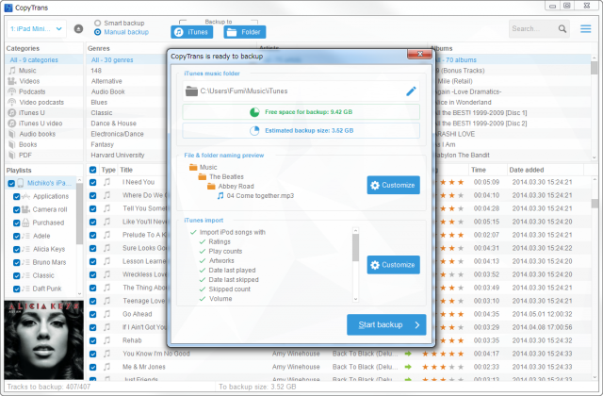Select the Smart backup radio button
603x396 pixels.
[97, 23]
